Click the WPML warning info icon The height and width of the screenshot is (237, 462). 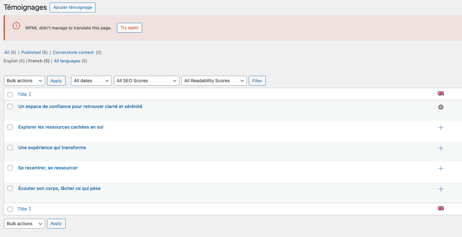tap(16, 26)
